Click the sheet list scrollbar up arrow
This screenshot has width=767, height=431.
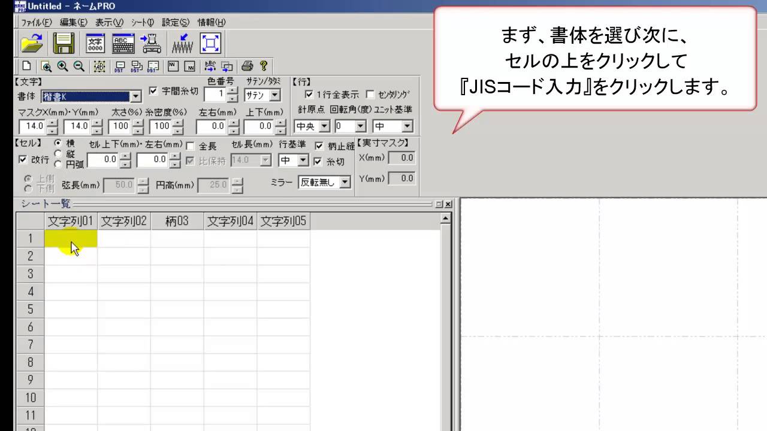(x=445, y=219)
